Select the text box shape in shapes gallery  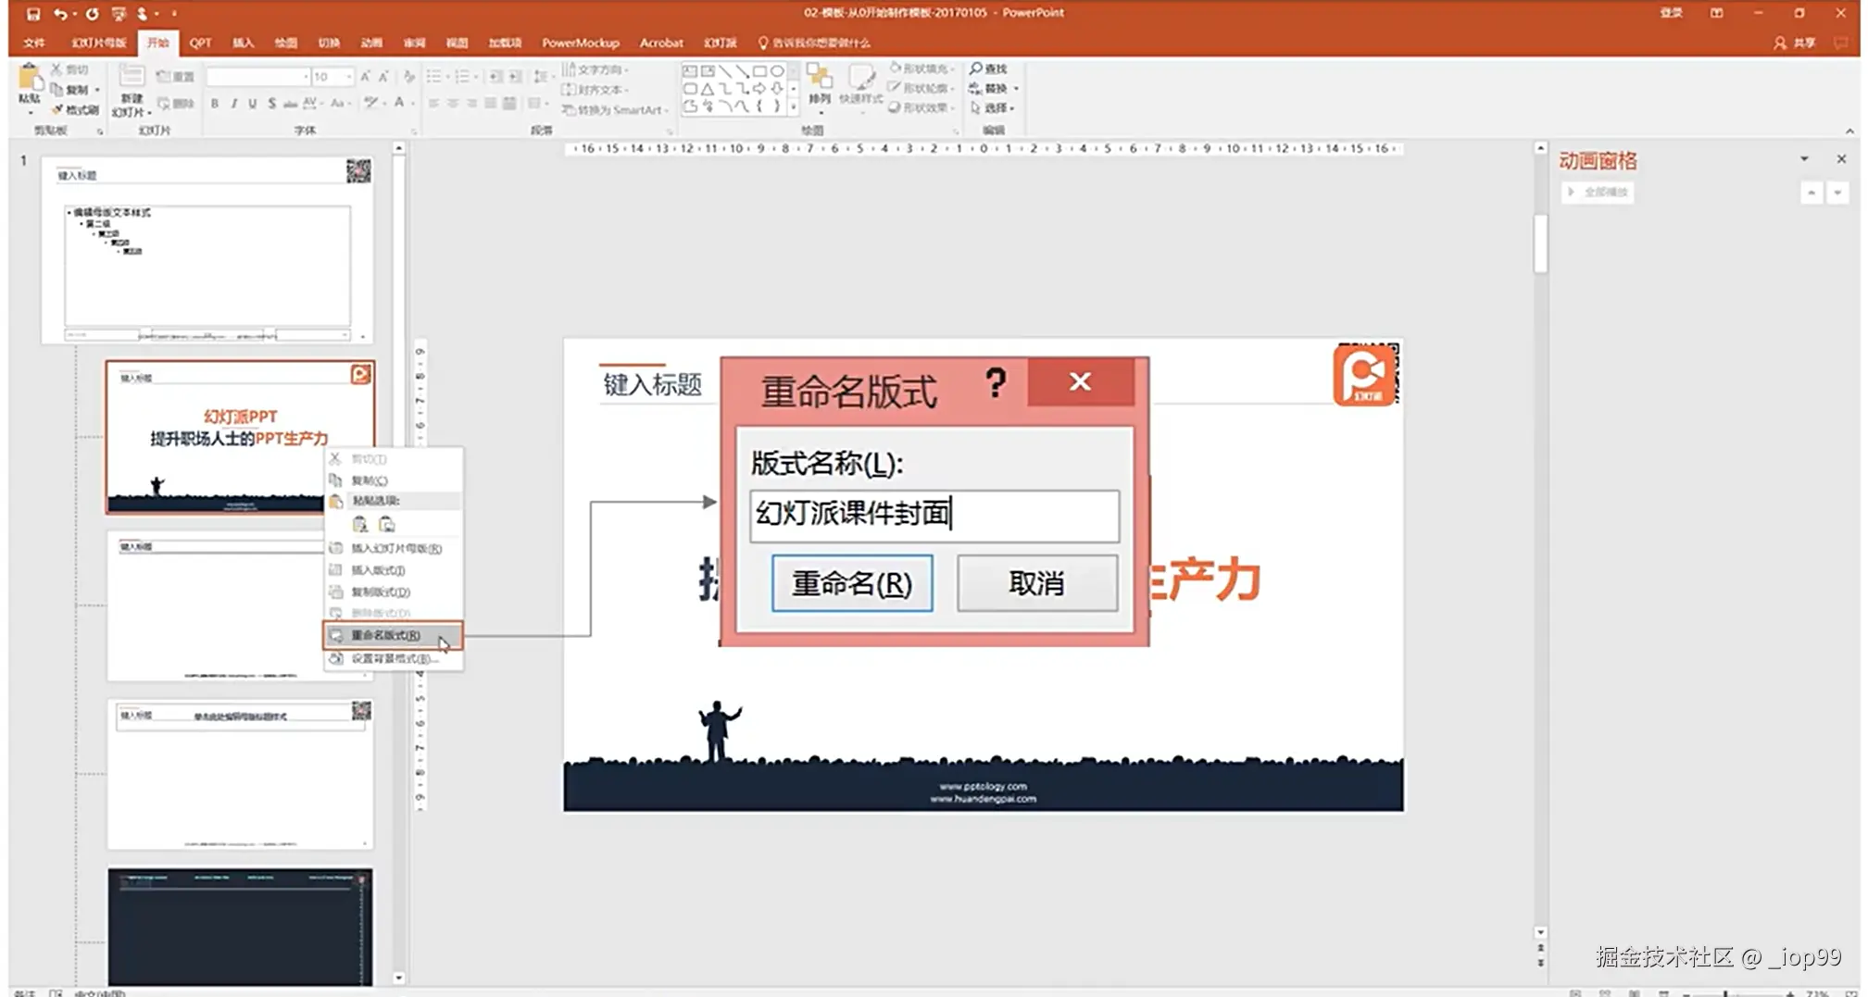pos(690,70)
